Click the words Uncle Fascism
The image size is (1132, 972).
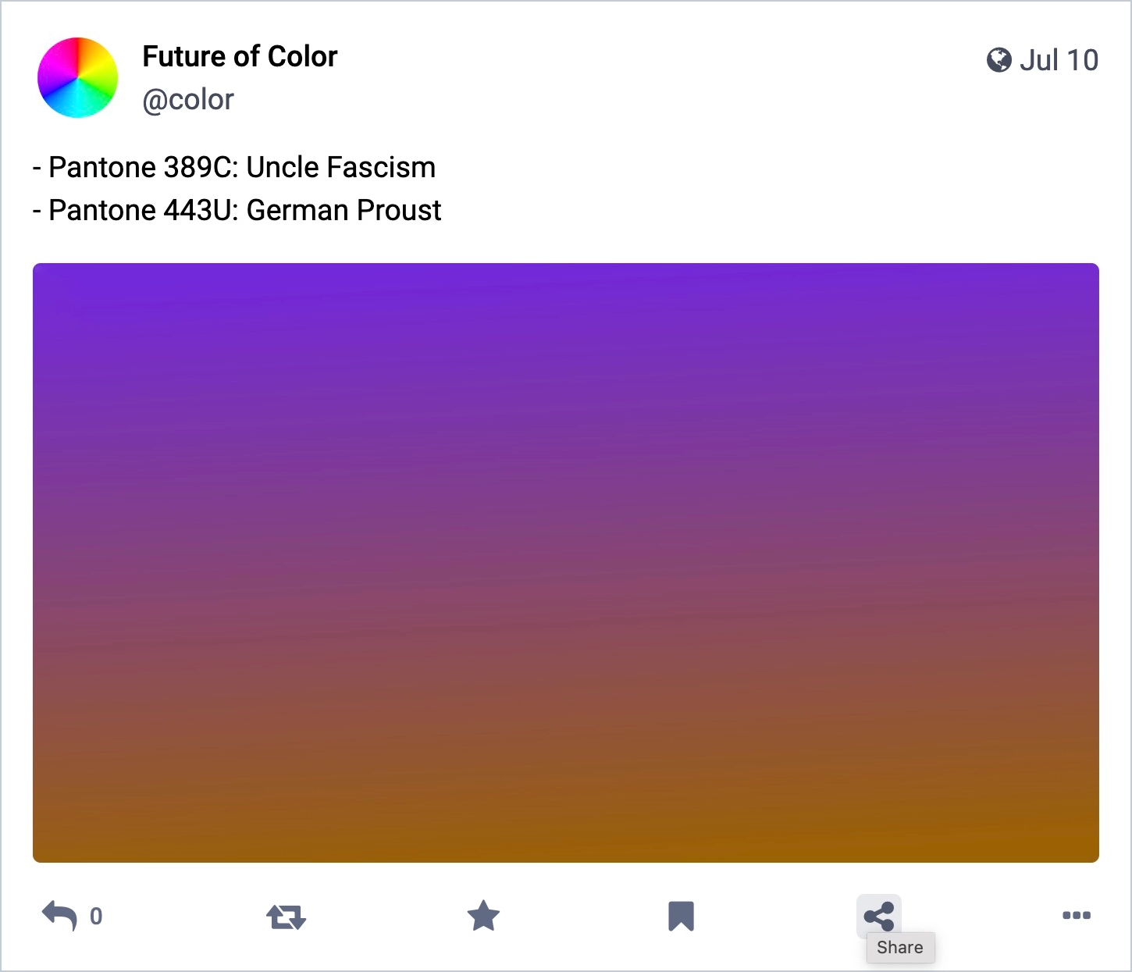[341, 167]
